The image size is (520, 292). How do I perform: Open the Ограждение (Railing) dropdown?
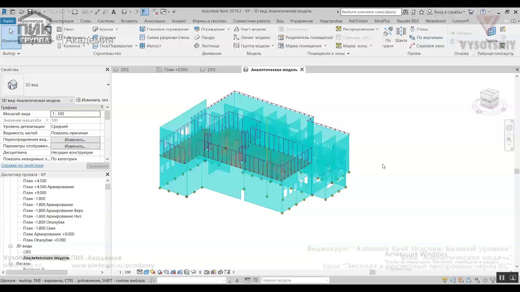(x=228, y=29)
